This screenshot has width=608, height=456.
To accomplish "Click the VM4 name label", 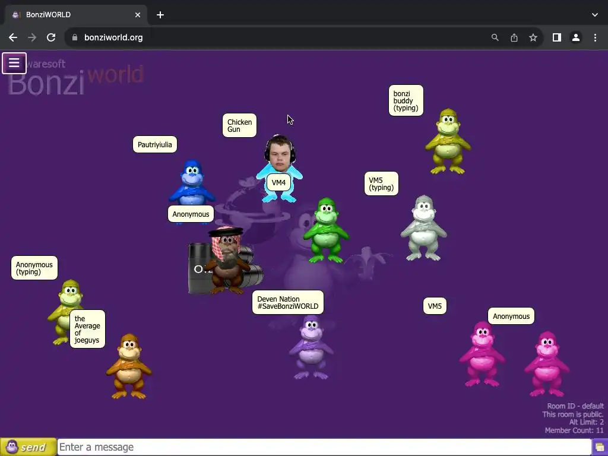I will point(279,182).
